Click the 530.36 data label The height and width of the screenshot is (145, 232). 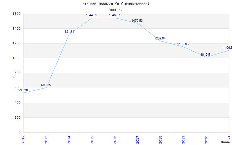(x=23, y=90)
